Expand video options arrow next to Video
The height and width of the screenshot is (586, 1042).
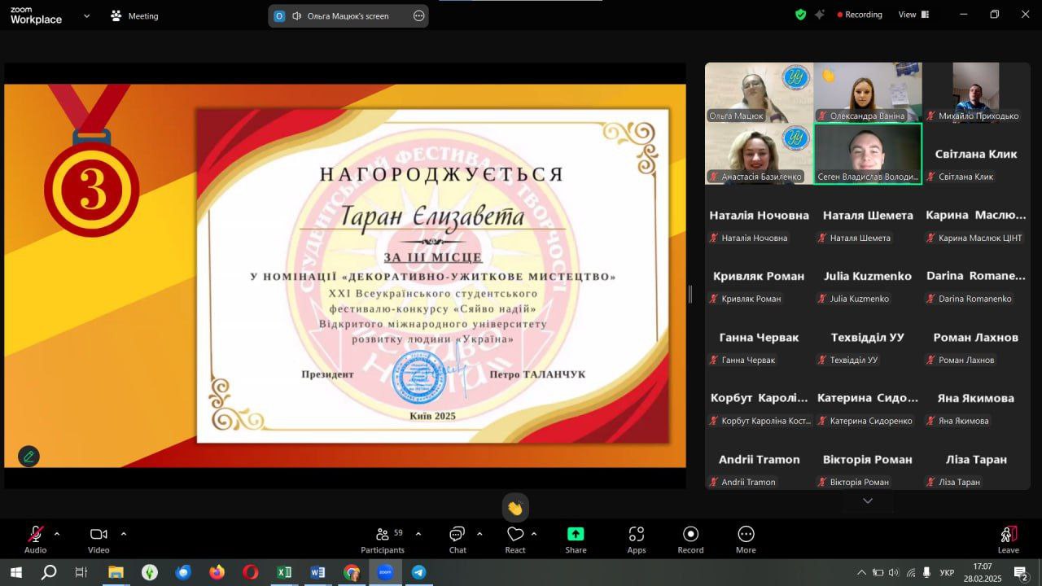(124, 534)
